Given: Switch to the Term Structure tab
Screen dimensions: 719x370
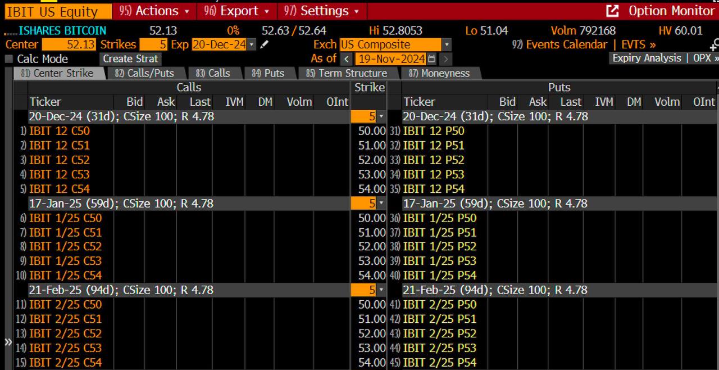Looking at the screenshot, I should pyautogui.click(x=347, y=73).
